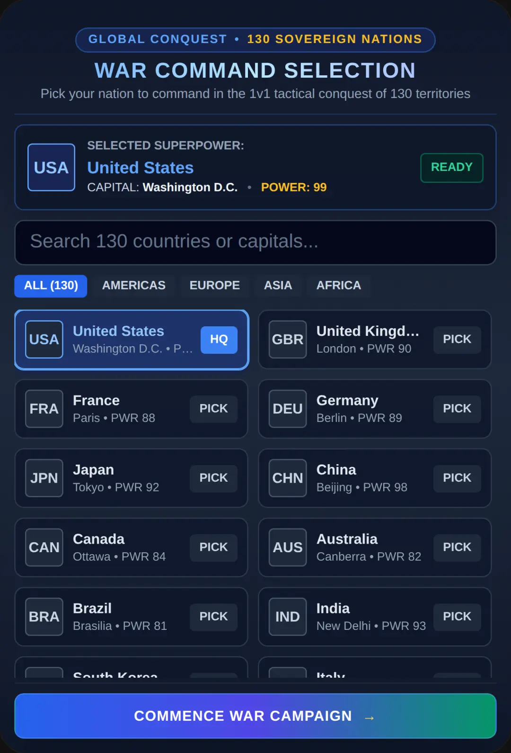The width and height of the screenshot is (511, 753).
Task: Click the DEU country code badge
Action: (288, 409)
